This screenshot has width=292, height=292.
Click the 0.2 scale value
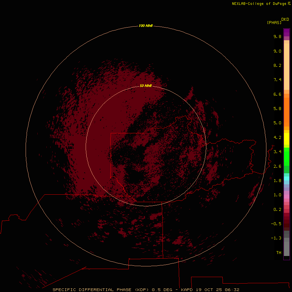click(x=277, y=210)
